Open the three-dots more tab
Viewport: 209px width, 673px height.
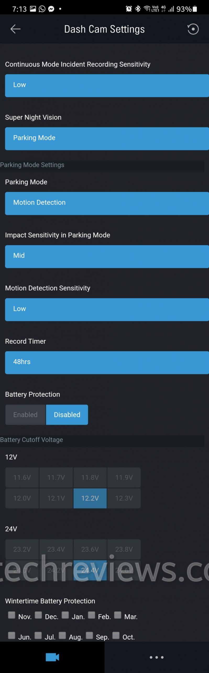pyautogui.click(x=157, y=657)
